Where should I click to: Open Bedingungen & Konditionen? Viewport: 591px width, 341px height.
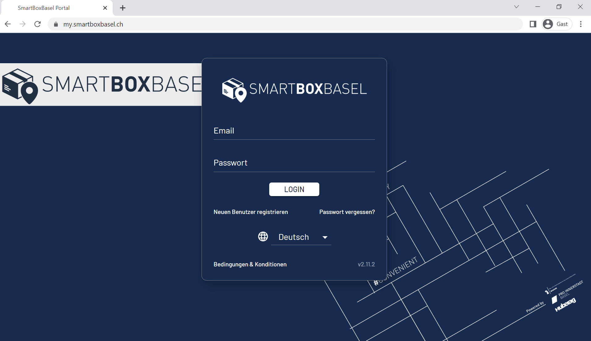(x=250, y=264)
